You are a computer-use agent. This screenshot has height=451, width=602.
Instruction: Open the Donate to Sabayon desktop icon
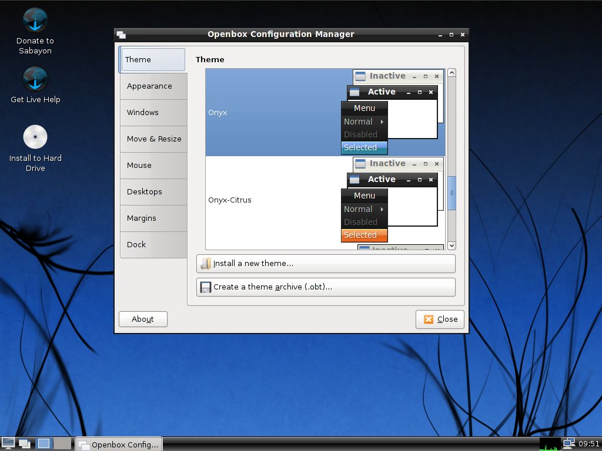click(35, 32)
